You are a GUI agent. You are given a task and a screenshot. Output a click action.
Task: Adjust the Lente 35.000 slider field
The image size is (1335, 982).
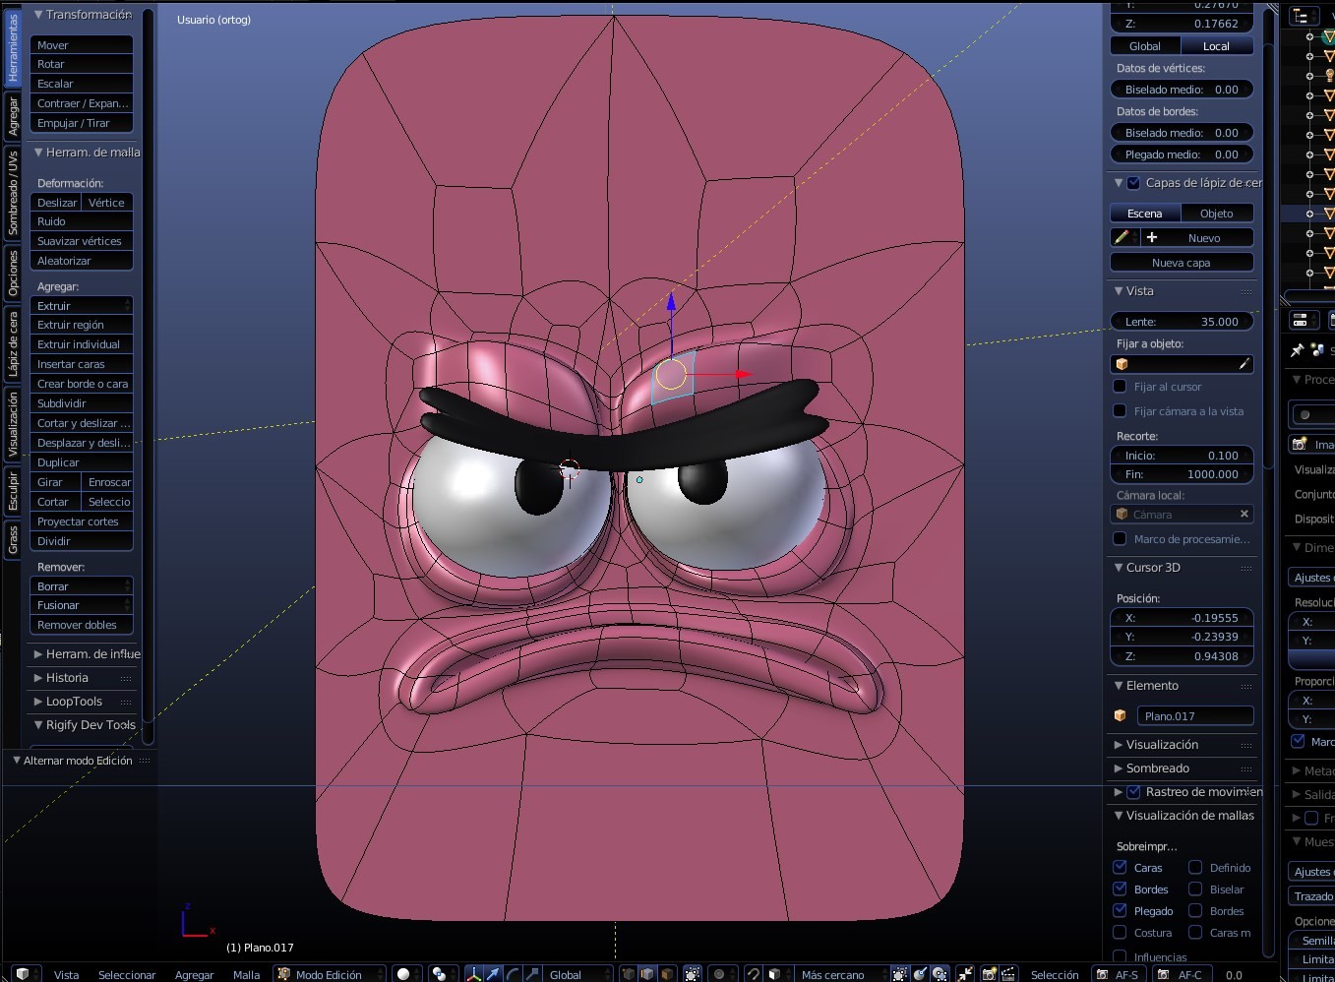[1182, 322]
